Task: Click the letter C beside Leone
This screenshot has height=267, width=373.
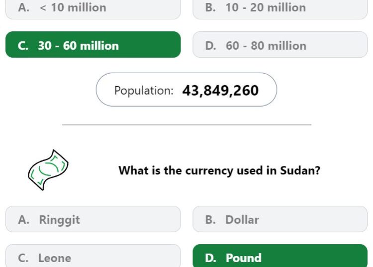Action: point(23,258)
